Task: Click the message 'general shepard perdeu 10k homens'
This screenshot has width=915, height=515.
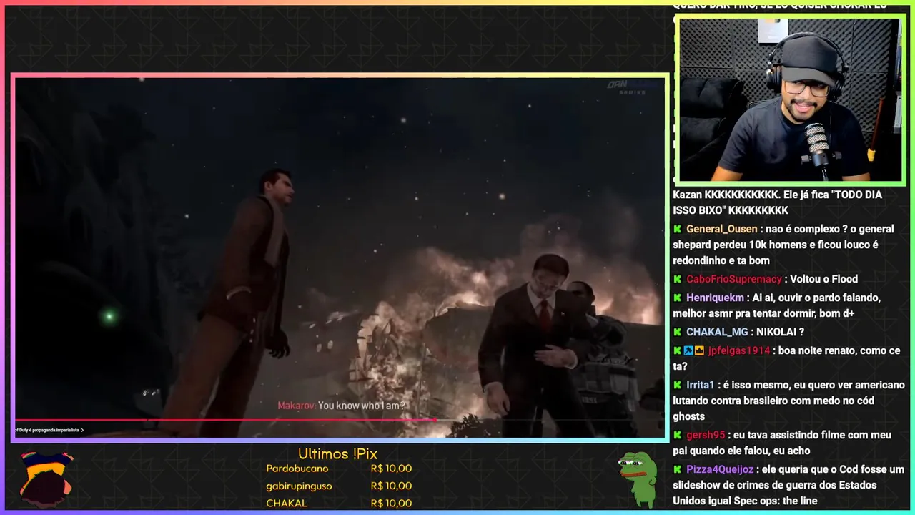Action: (783, 245)
